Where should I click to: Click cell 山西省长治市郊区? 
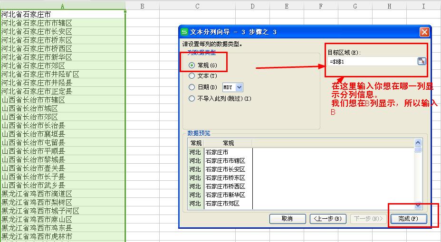tap(62, 117)
